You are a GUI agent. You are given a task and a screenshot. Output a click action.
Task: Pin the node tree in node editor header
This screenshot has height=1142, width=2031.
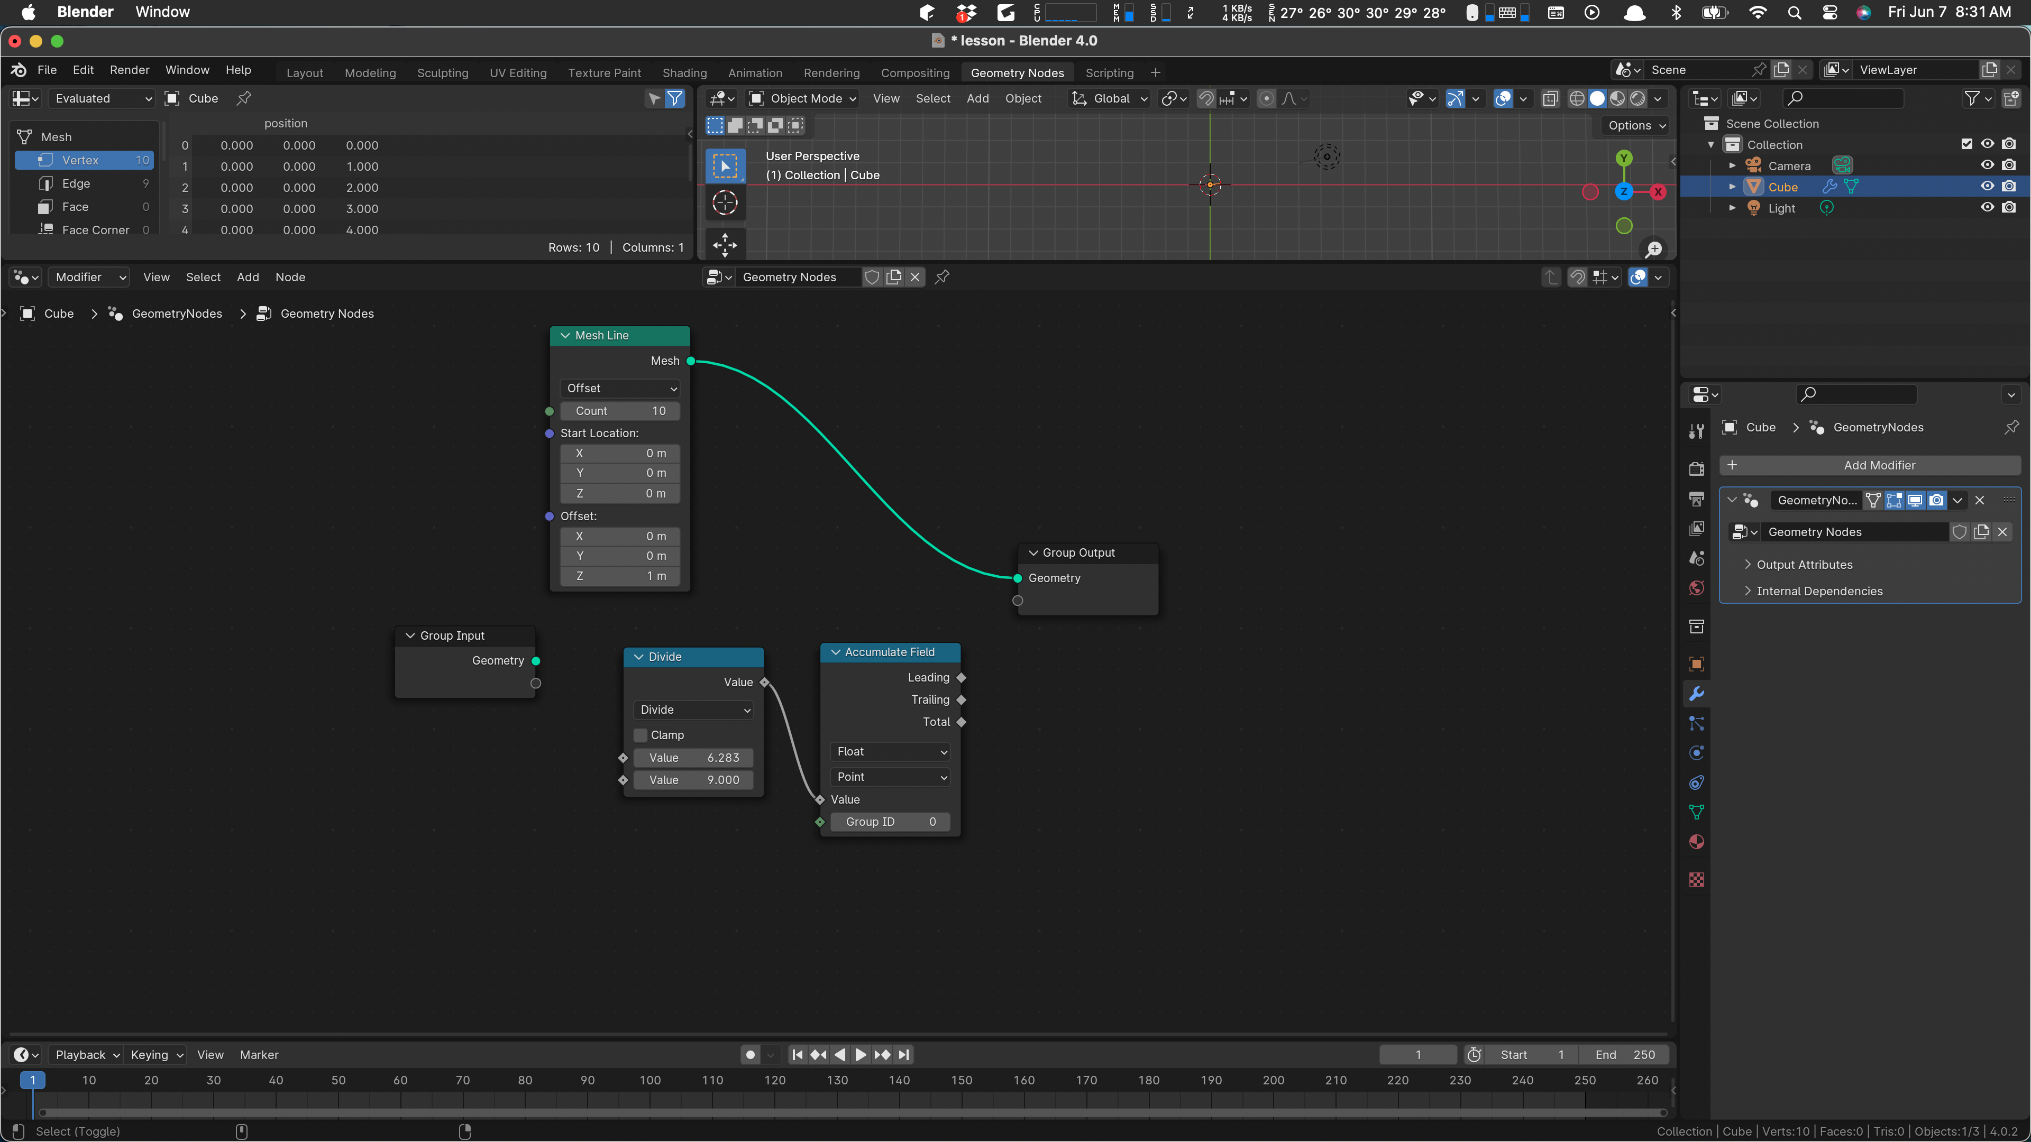point(942,277)
